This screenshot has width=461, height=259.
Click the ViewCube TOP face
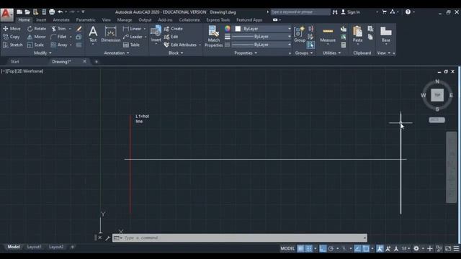click(437, 95)
